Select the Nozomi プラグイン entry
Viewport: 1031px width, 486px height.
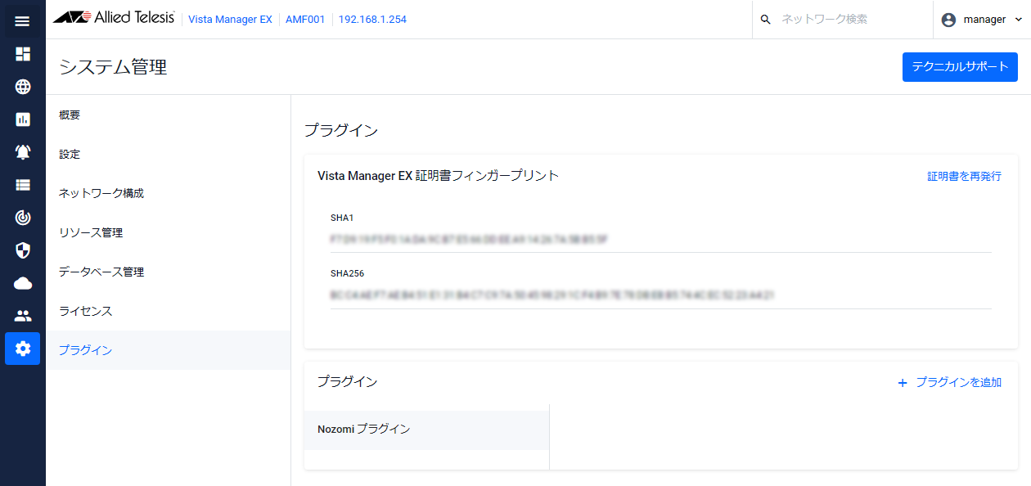click(x=365, y=429)
